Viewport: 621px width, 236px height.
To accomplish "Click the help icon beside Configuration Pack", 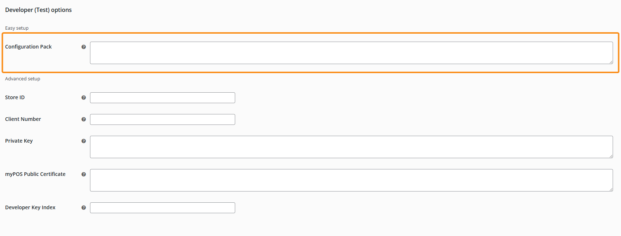I will pos(83,47).
